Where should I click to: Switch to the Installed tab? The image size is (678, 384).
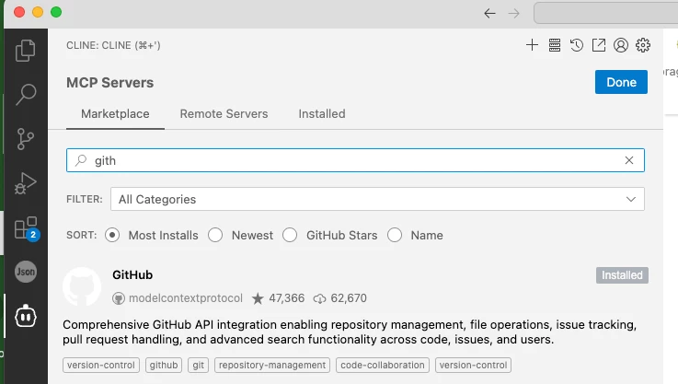tap(322, 114)
